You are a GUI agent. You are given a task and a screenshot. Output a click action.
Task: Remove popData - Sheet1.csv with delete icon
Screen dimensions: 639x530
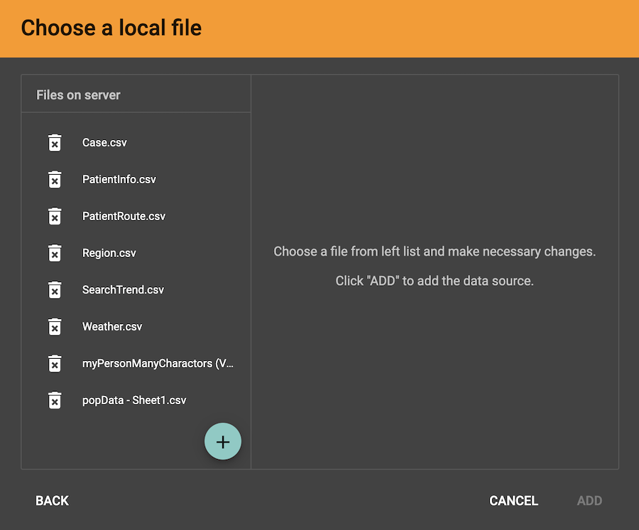[x=55, y=400]
